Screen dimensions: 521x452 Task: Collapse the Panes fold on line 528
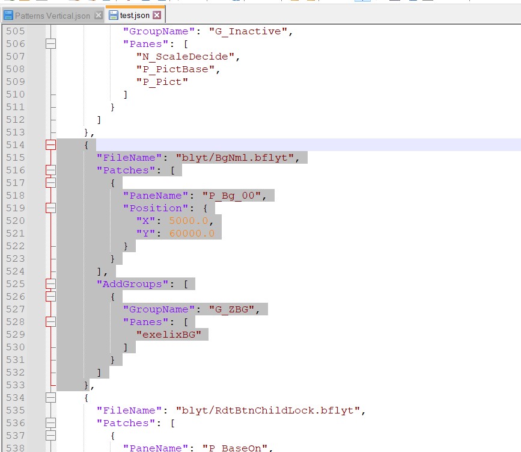click(x=50, y=322)
